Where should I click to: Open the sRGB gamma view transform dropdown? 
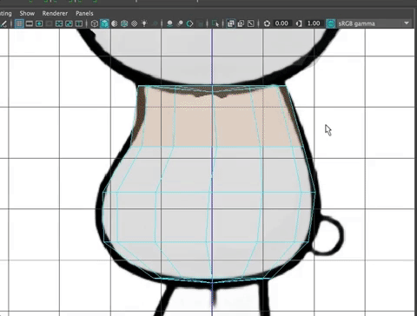[x=374, y=23]
